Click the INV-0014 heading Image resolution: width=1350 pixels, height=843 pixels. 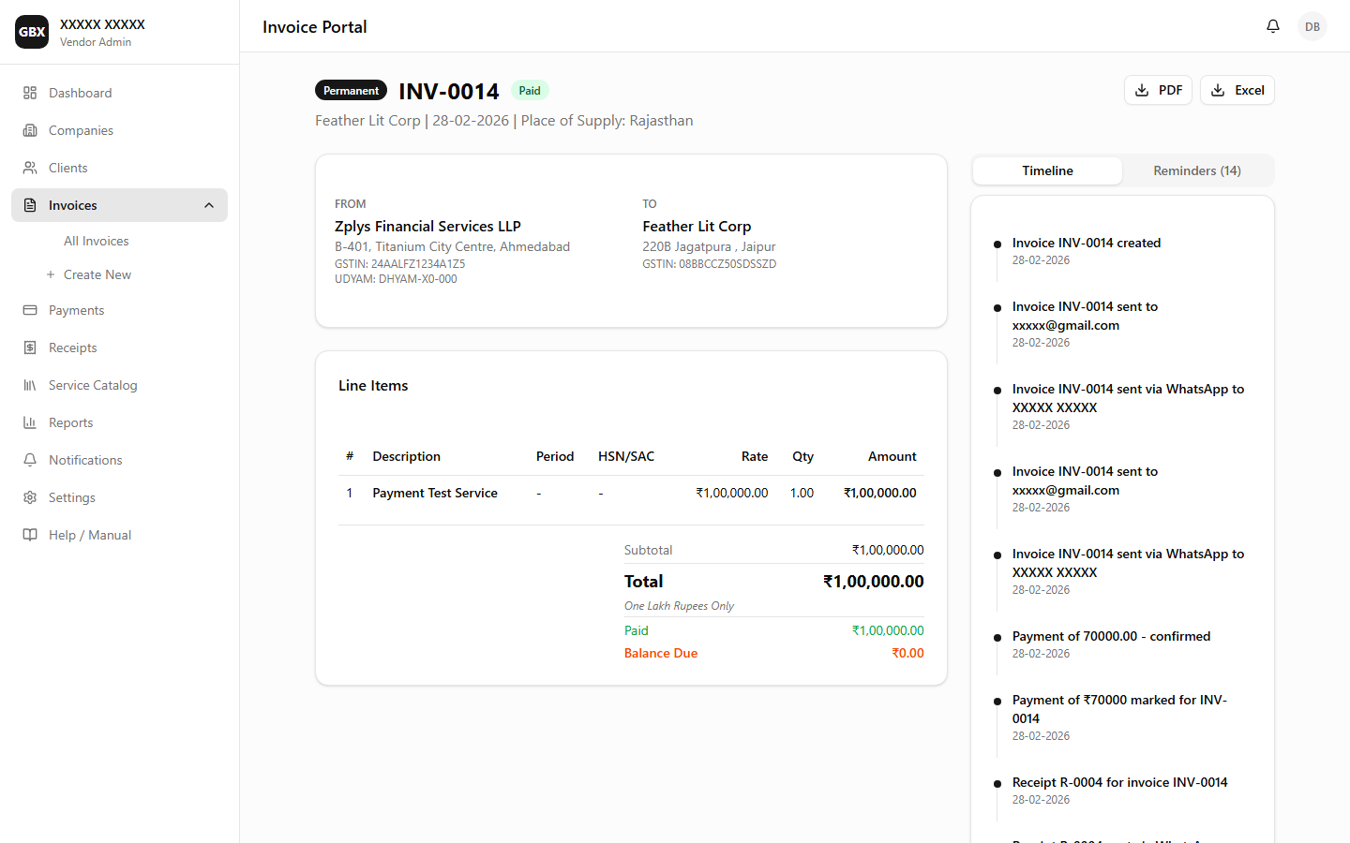click(x=449, y=91)
